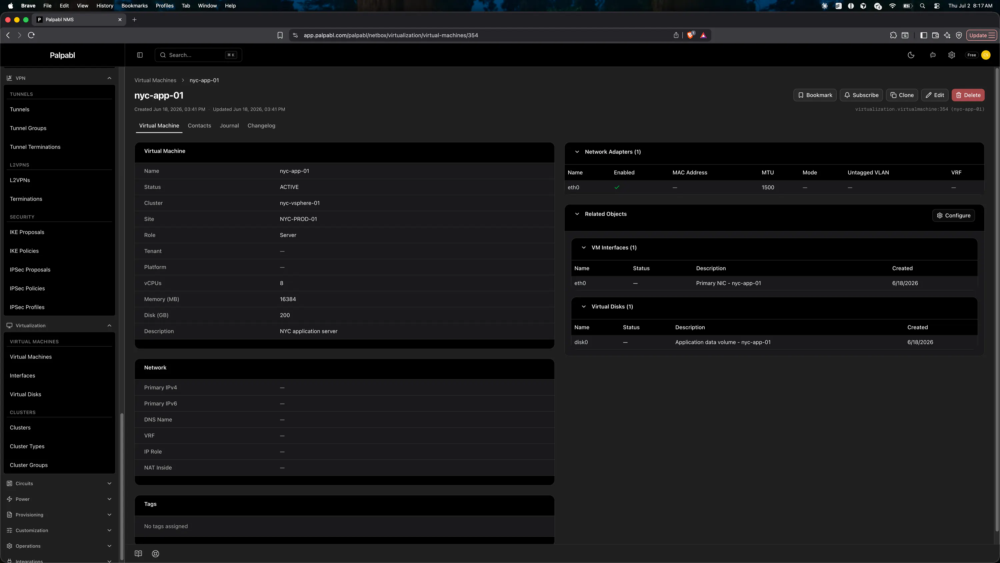Screen dimensions: 1000x563
Task: Click the Operations gear icon
Action: (9, 546)
